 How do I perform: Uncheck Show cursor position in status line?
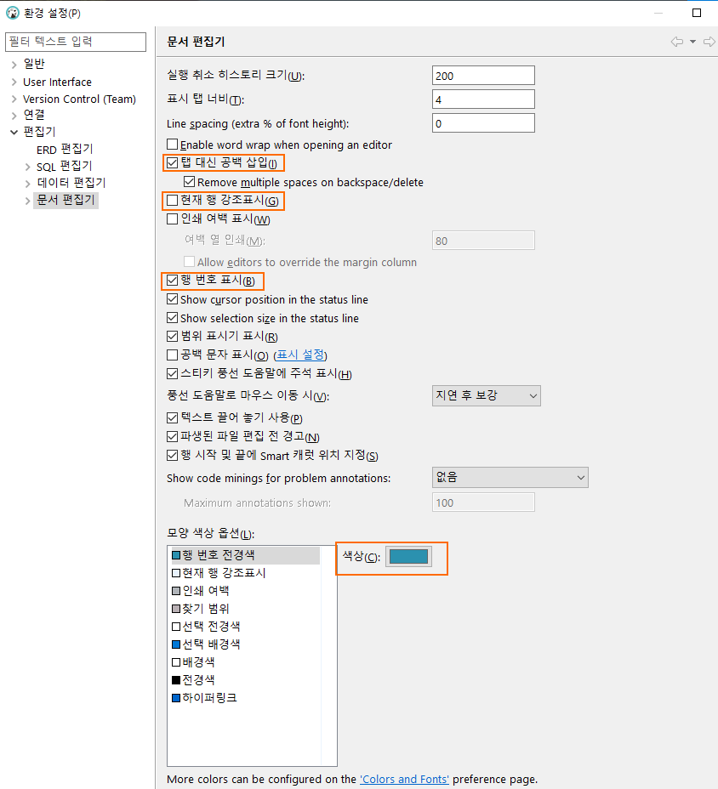(x=172, y=299)
